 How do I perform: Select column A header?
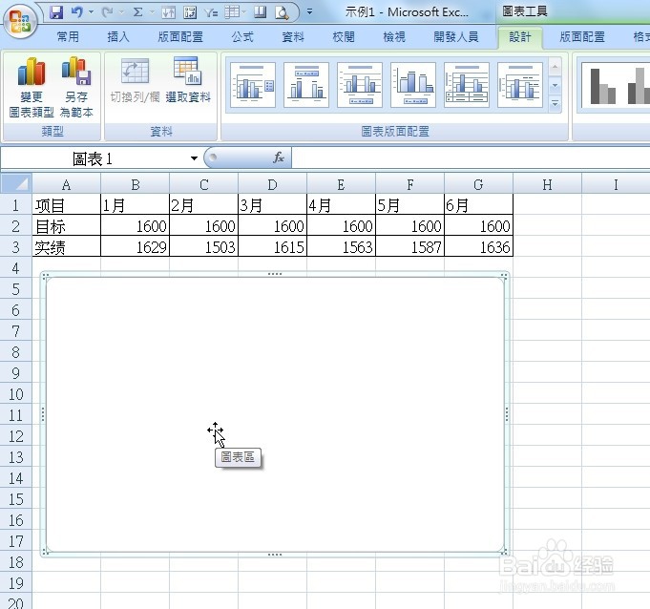pyautogui.click(x=66, y=184)
